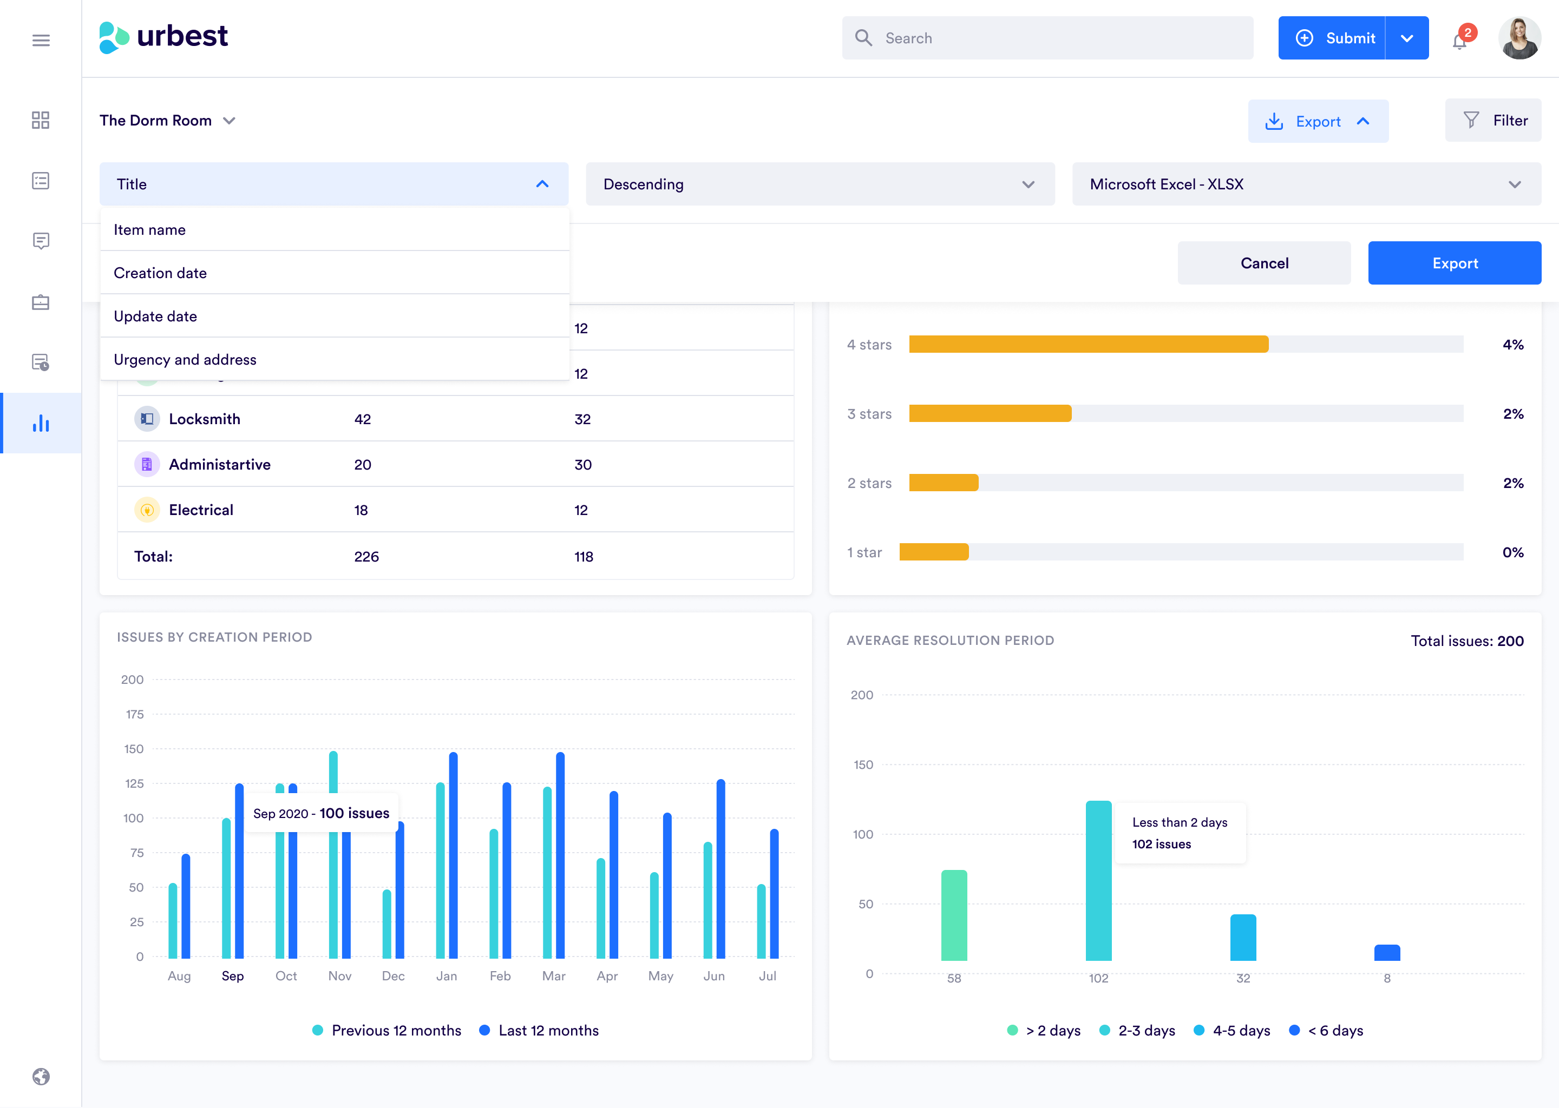
Task: Open the Descending order dropdown
Action: pyautogui.click(x=819, y=183)
